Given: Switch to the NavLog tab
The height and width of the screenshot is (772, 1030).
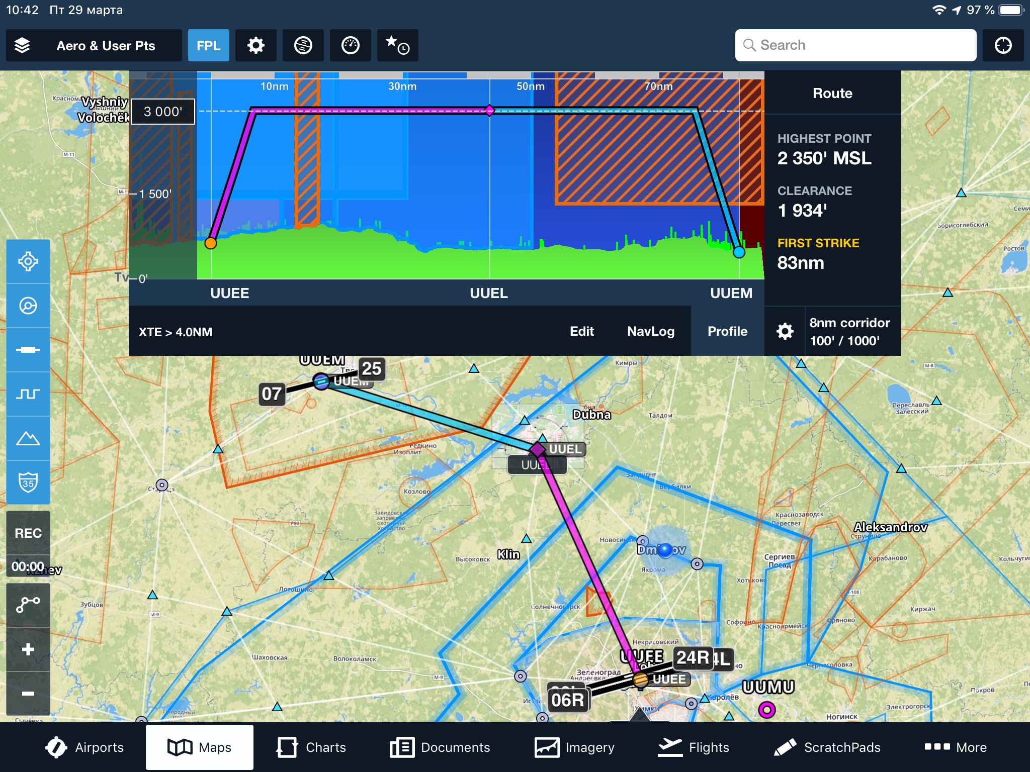Looking at the screenshot, I should pos(650,331).
